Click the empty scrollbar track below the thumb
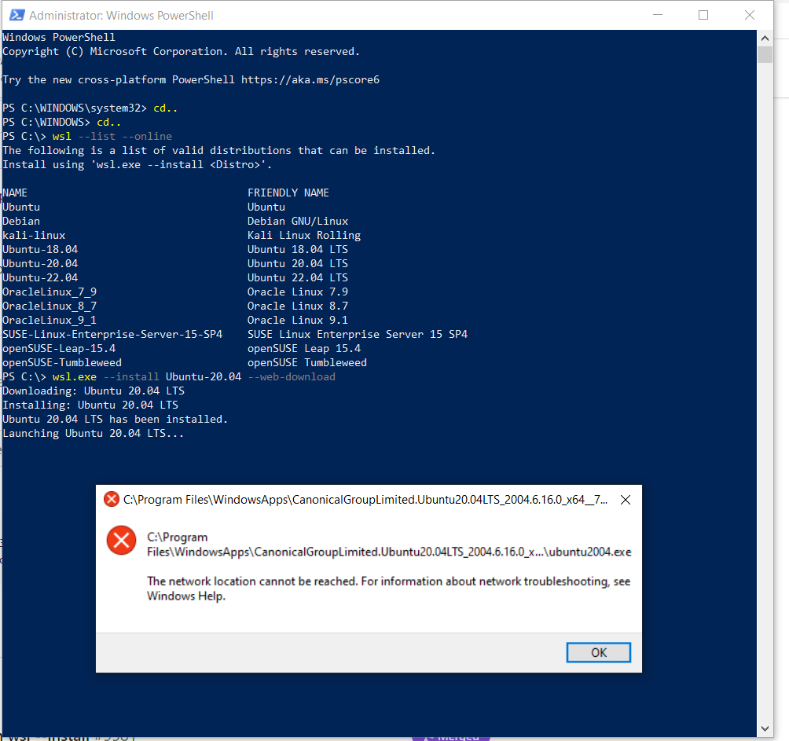 point(765,393)
